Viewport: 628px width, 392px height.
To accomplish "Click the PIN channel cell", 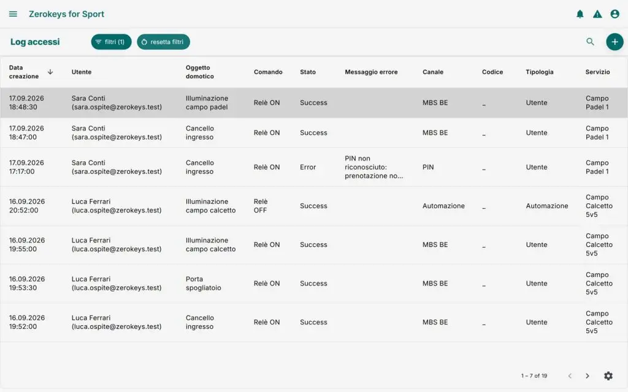I will (x=427, y=167).
